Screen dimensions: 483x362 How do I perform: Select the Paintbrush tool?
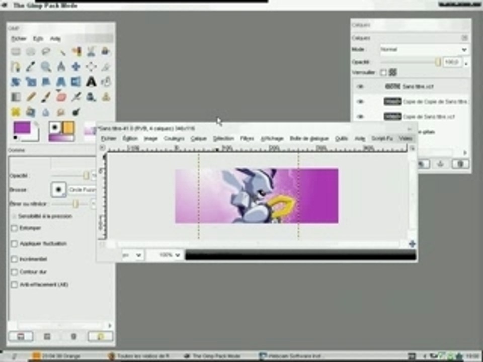46,97
